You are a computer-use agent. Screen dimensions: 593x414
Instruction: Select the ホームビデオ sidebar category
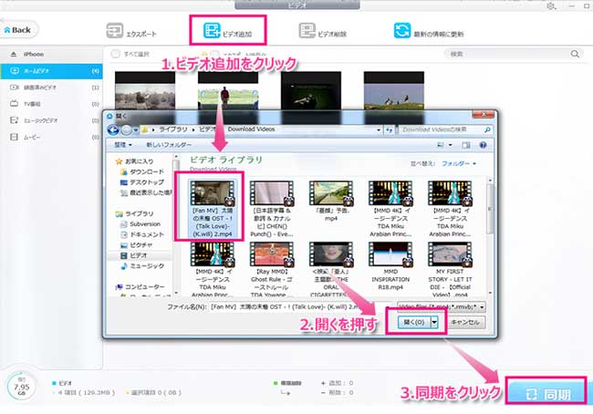click(51, 71)
